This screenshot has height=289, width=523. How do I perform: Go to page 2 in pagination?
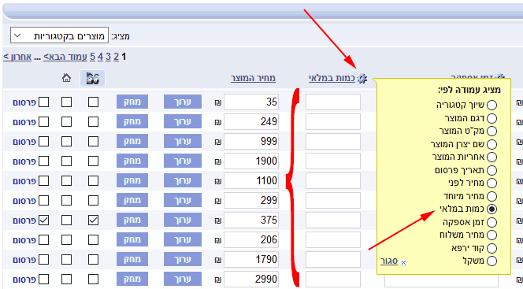pyautogui.click(x=116, y=57)
